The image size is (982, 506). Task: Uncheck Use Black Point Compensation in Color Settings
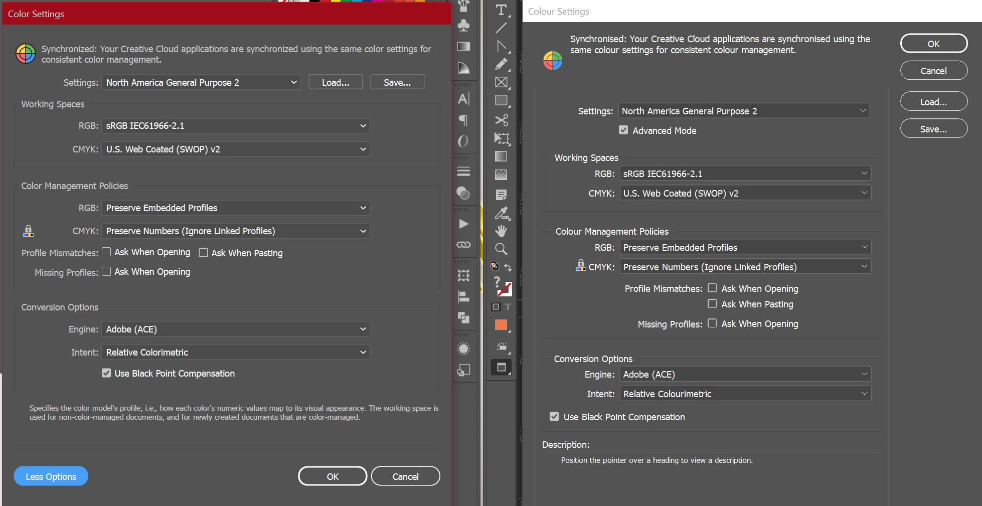(x=106, y=373)
